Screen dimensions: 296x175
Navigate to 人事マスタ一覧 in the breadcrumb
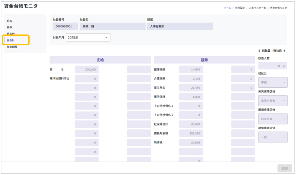(257, 7)
